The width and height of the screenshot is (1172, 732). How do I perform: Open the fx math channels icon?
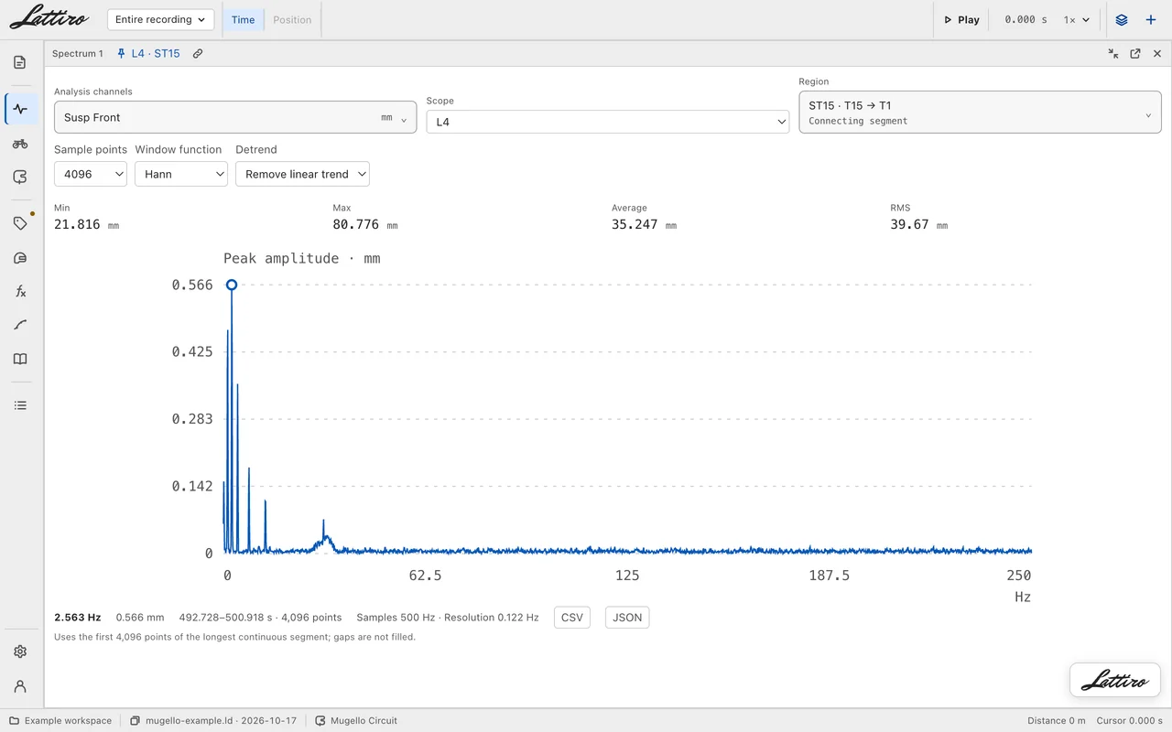click(20, 291)
